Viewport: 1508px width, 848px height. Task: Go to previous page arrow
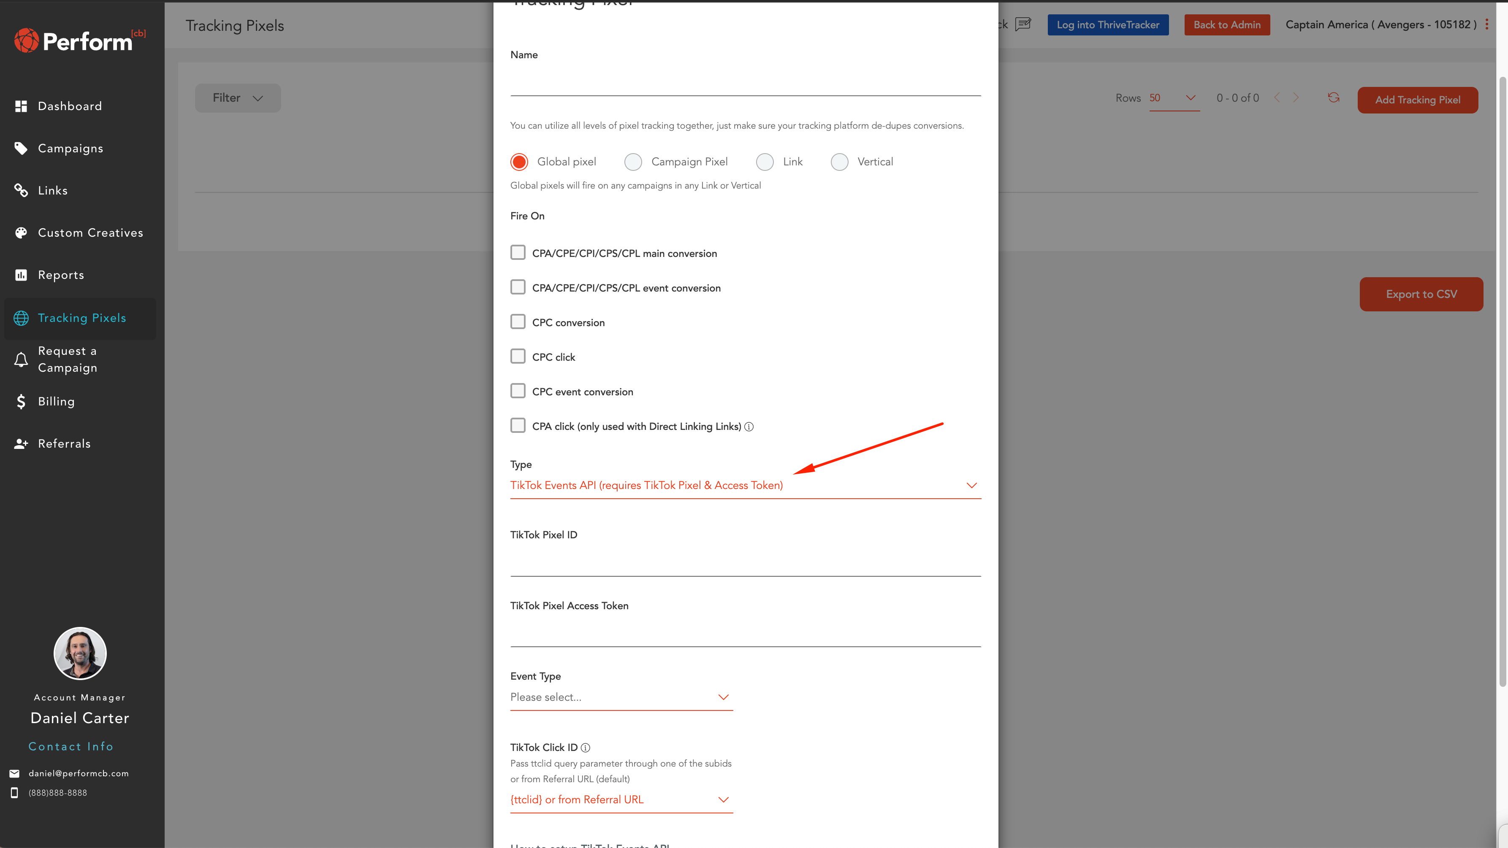click(x=1277, y=97)
